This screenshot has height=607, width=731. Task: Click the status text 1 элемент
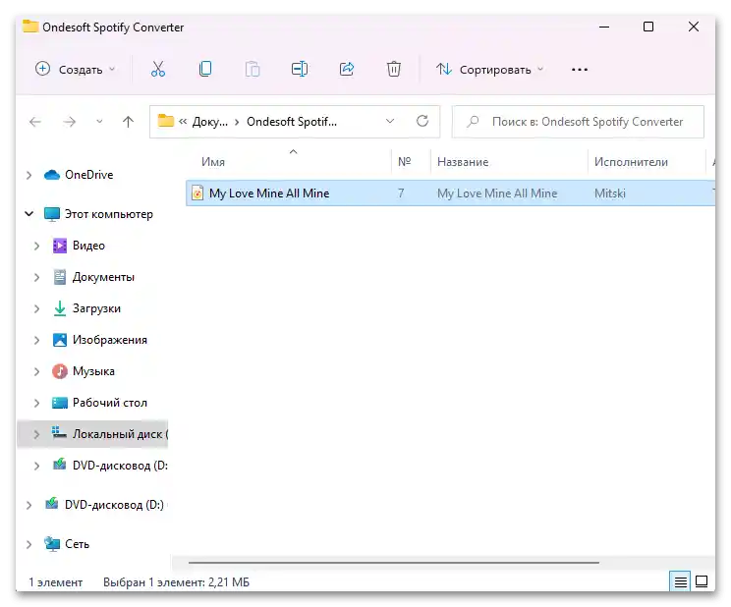pos(55,582)
